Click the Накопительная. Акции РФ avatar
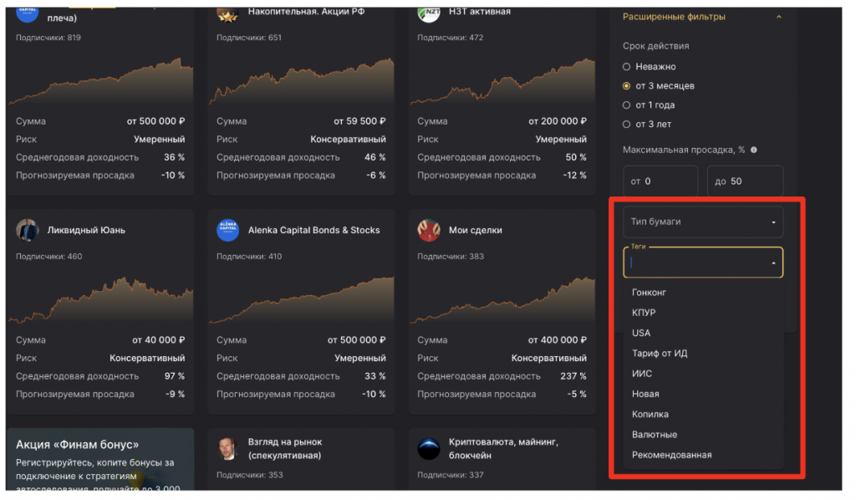The height and width of the screenshot is (500, 856). click(x=228, y=13)
